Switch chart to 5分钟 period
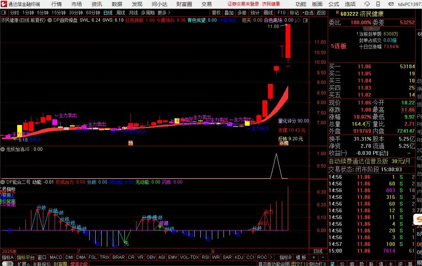 [43, 13]
